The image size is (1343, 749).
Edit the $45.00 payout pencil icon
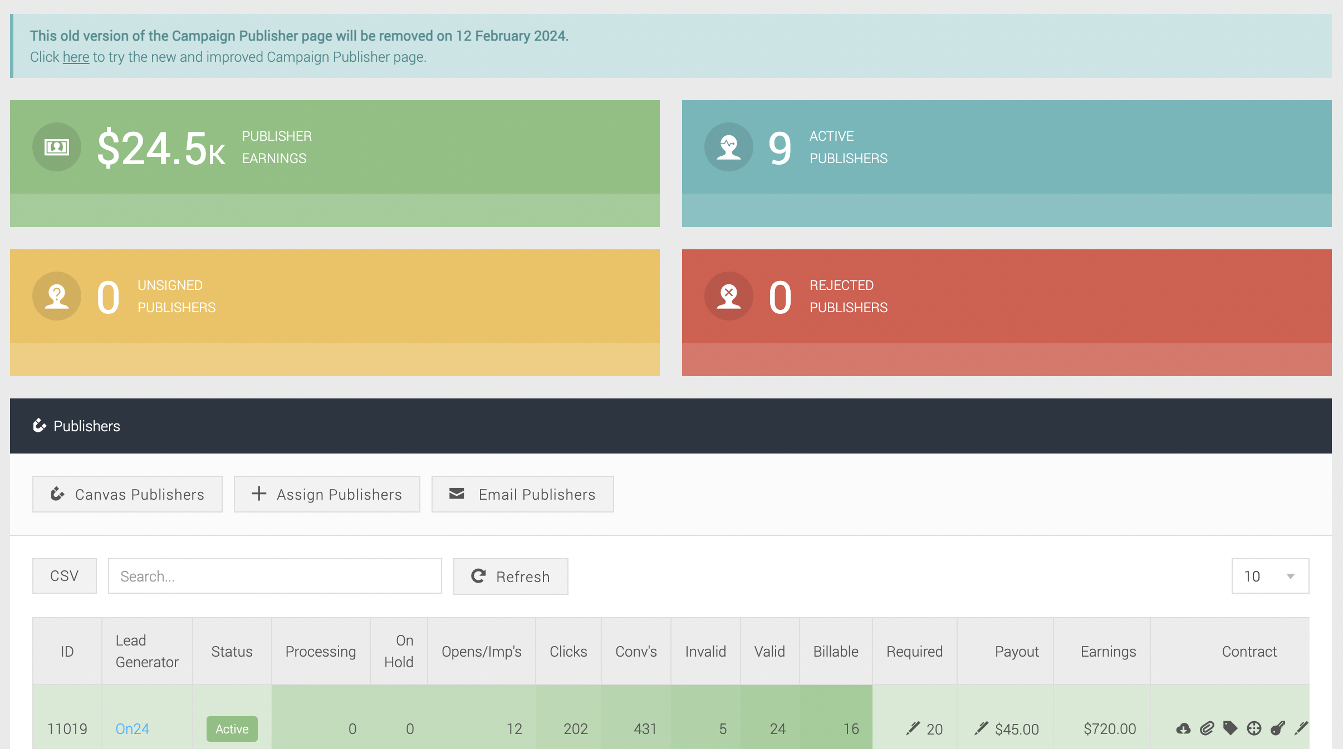click(x=982, y=728)
